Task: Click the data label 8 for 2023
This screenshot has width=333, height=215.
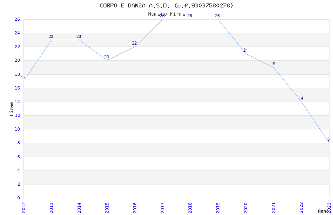Action: pyautogui.click(x=329, y=140)
